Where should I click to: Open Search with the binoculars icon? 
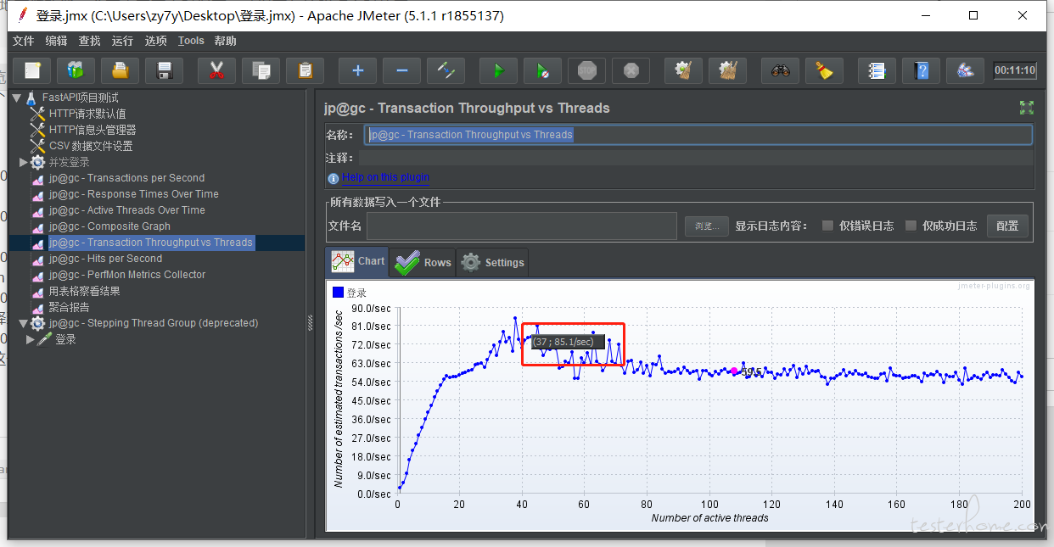click(x=781, y=70)
